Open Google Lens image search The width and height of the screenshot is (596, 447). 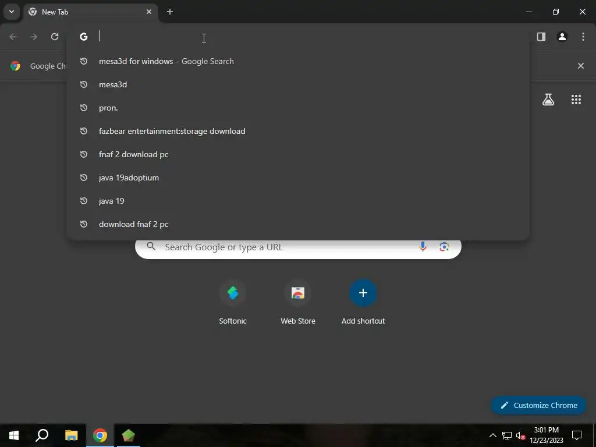tap(444, 247)
